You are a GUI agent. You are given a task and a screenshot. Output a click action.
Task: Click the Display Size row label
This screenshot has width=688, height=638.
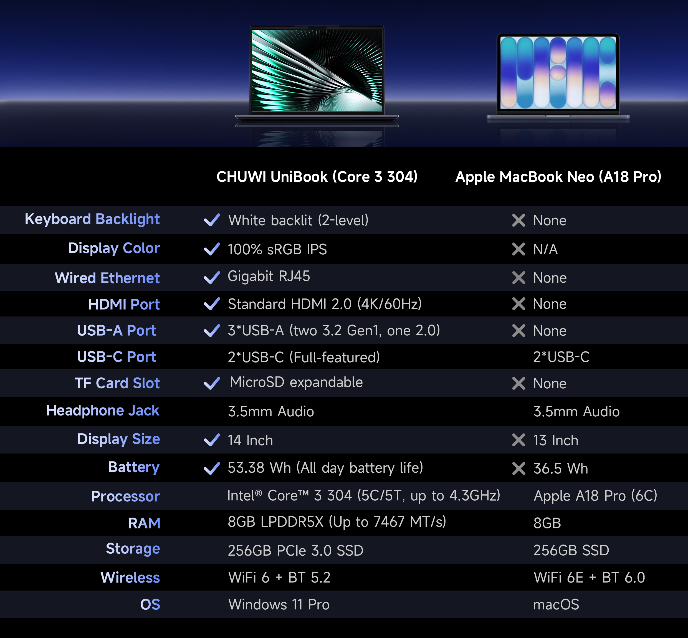(x=119, y=439)
